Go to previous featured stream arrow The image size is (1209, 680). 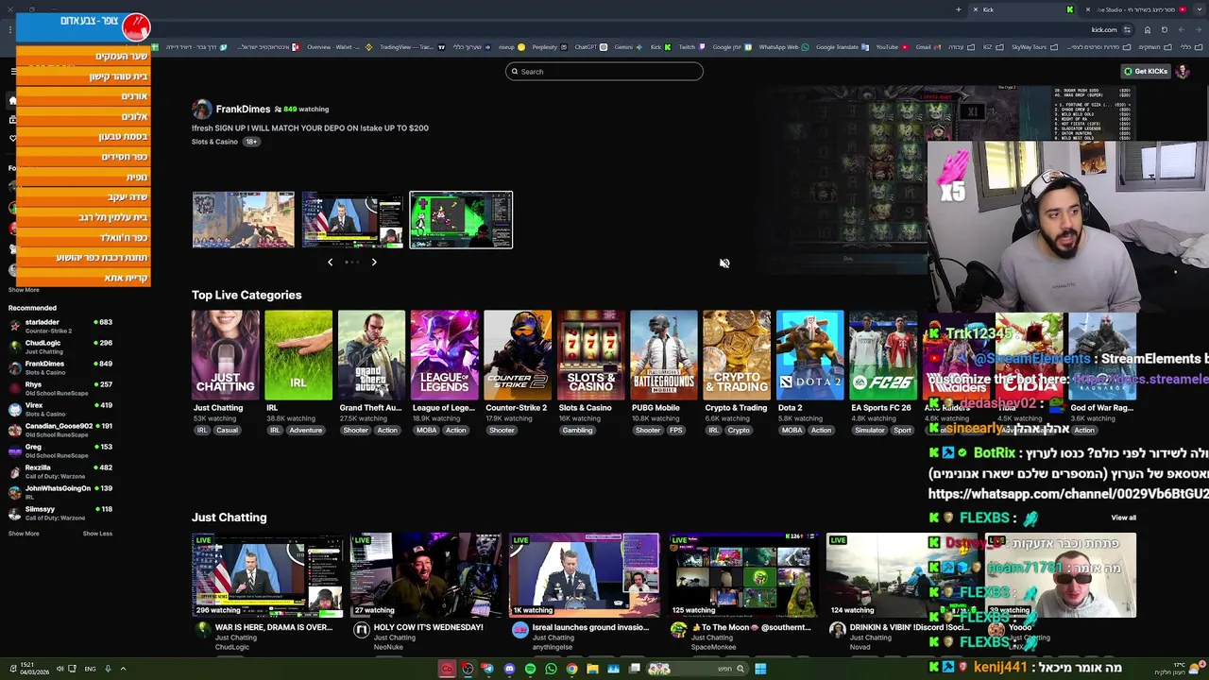tap(330, 263)
